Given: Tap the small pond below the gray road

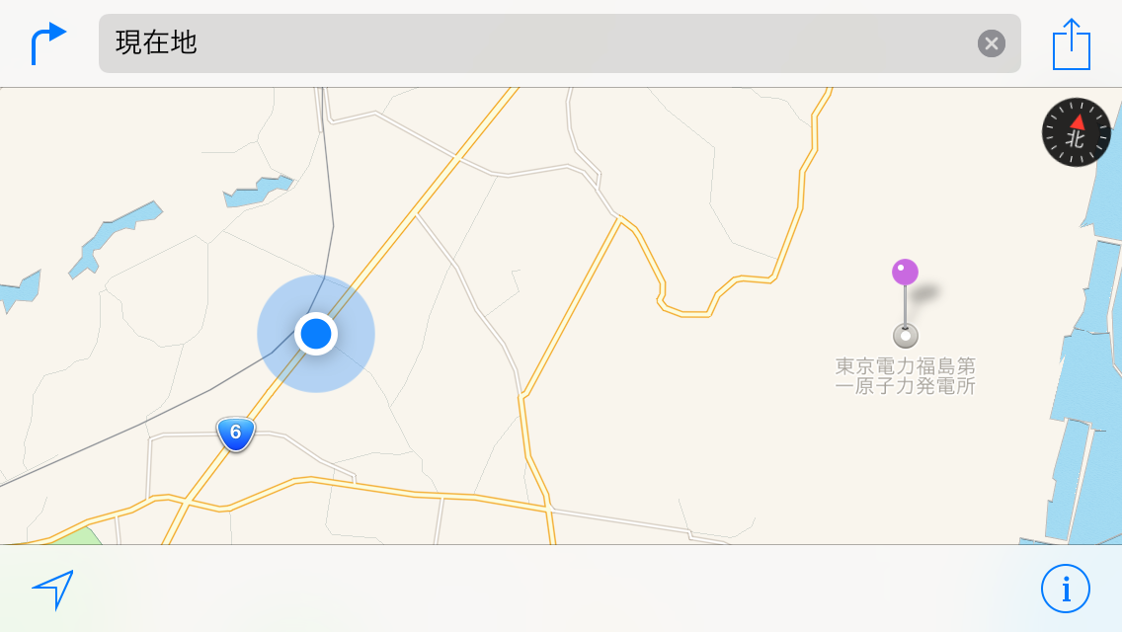Looking at the screenshot, I should pyautogui.click(x=259, y=191).
